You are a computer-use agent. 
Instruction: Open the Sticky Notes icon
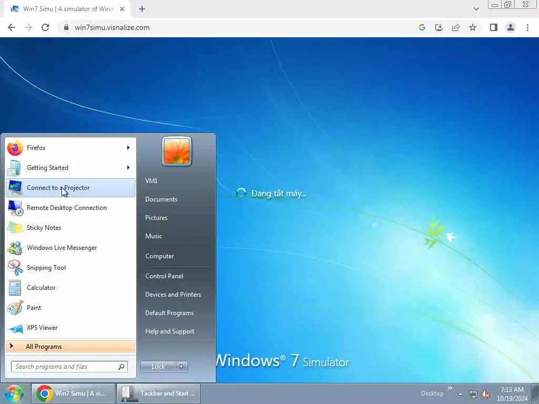click(15, 228)
